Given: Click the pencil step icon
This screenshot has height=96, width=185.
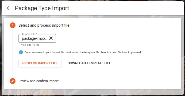Looking at the screenshot, I should coord(13,81).
